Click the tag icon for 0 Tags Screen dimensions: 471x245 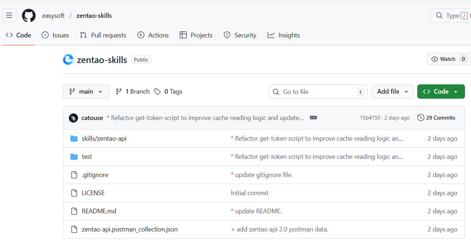tap(157, 92)
